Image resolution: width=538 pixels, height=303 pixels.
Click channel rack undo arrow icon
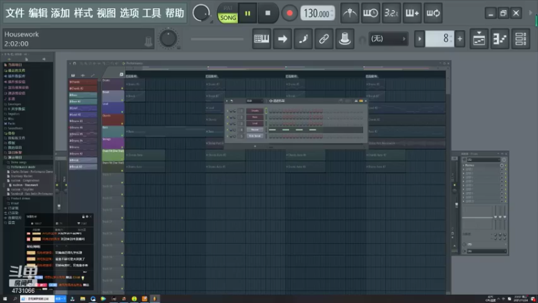click(231, 101)
